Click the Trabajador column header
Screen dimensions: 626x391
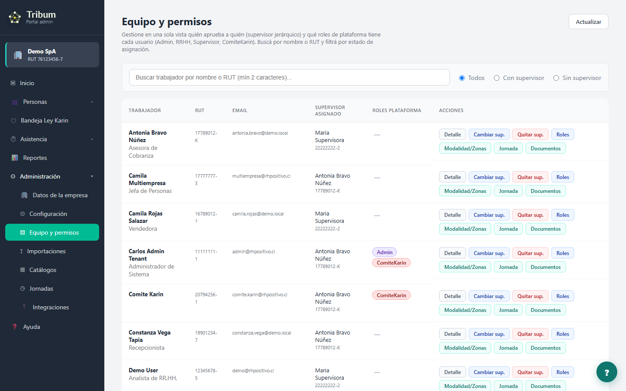(145, 111)
